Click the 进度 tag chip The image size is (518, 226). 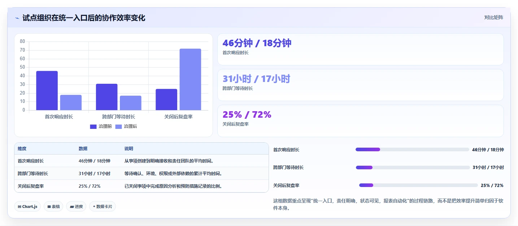(76, 207)
